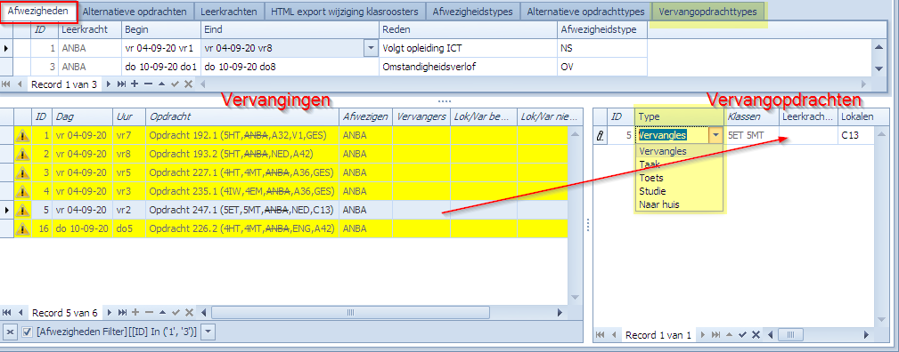Screen dimensions: 899x352
Task: Click warning icon on Opdracht 192.1 row
Action: (22, 136)
